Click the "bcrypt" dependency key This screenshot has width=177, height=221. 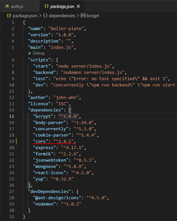pyautogui.click(x=43, y=116)
